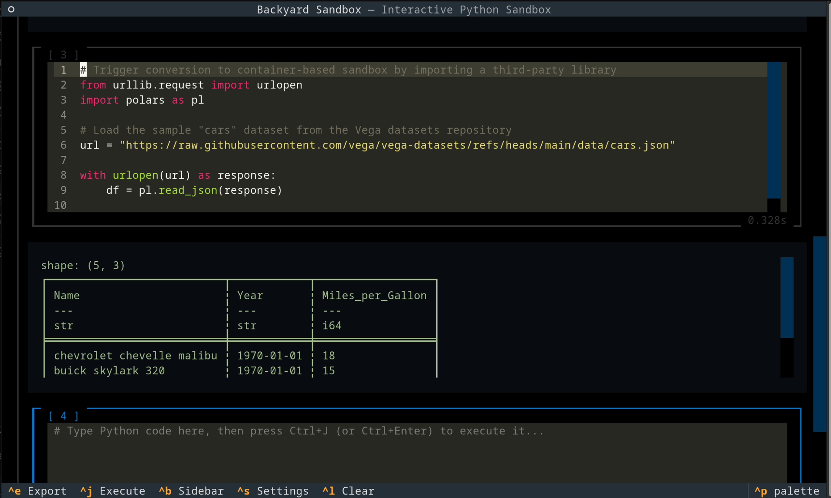
Task: Click the '[ 4 ]' cell label
Action: (x=64, y=416)
